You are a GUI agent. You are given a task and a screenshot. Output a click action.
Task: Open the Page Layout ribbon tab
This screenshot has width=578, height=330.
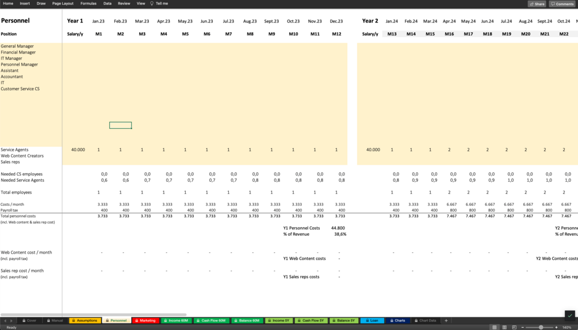tap(63, 3)
